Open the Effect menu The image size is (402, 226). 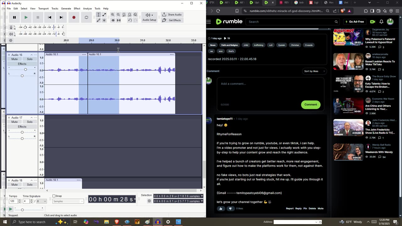tap(77, 8)
